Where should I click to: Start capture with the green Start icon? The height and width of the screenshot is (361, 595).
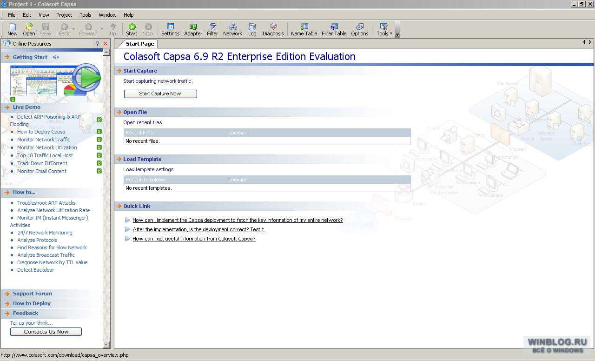pyautogui.click(x=132, y=30)
